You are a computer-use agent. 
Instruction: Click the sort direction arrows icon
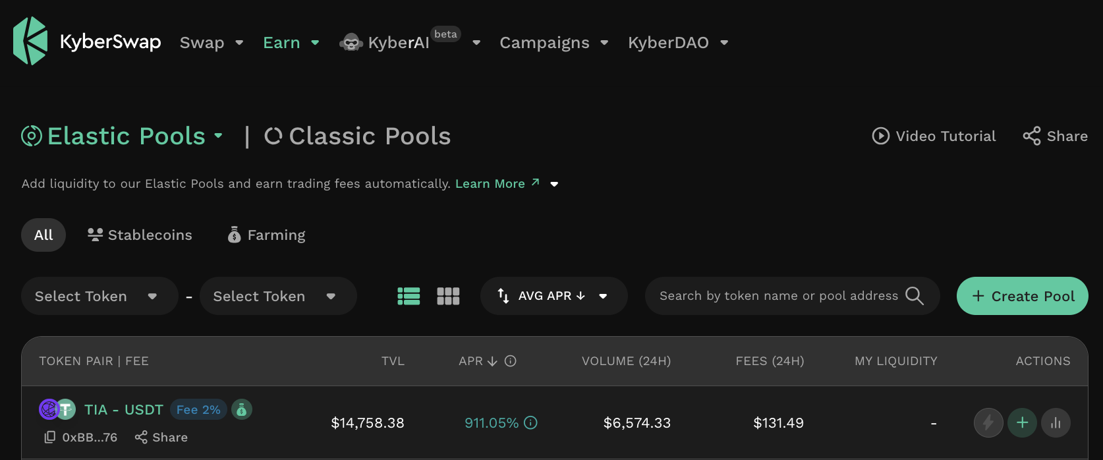coord(503,296)
